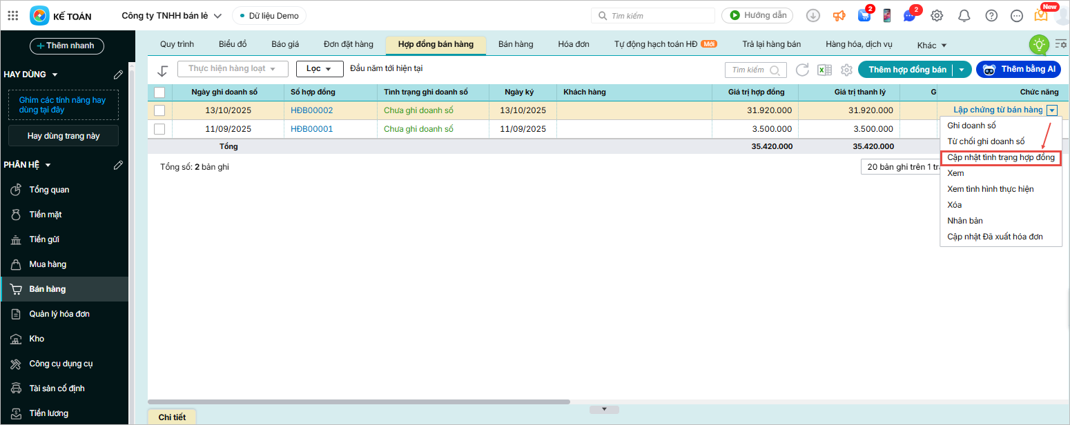
Task: Click the horizontal scrollbar under the table
Action: click(x=359, y=402)
